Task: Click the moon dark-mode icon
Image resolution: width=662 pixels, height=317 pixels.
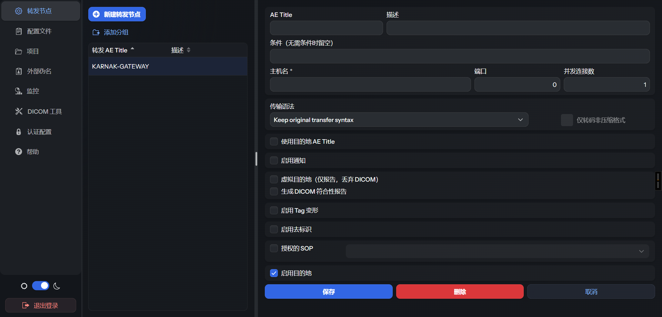Action: [57, 286]
